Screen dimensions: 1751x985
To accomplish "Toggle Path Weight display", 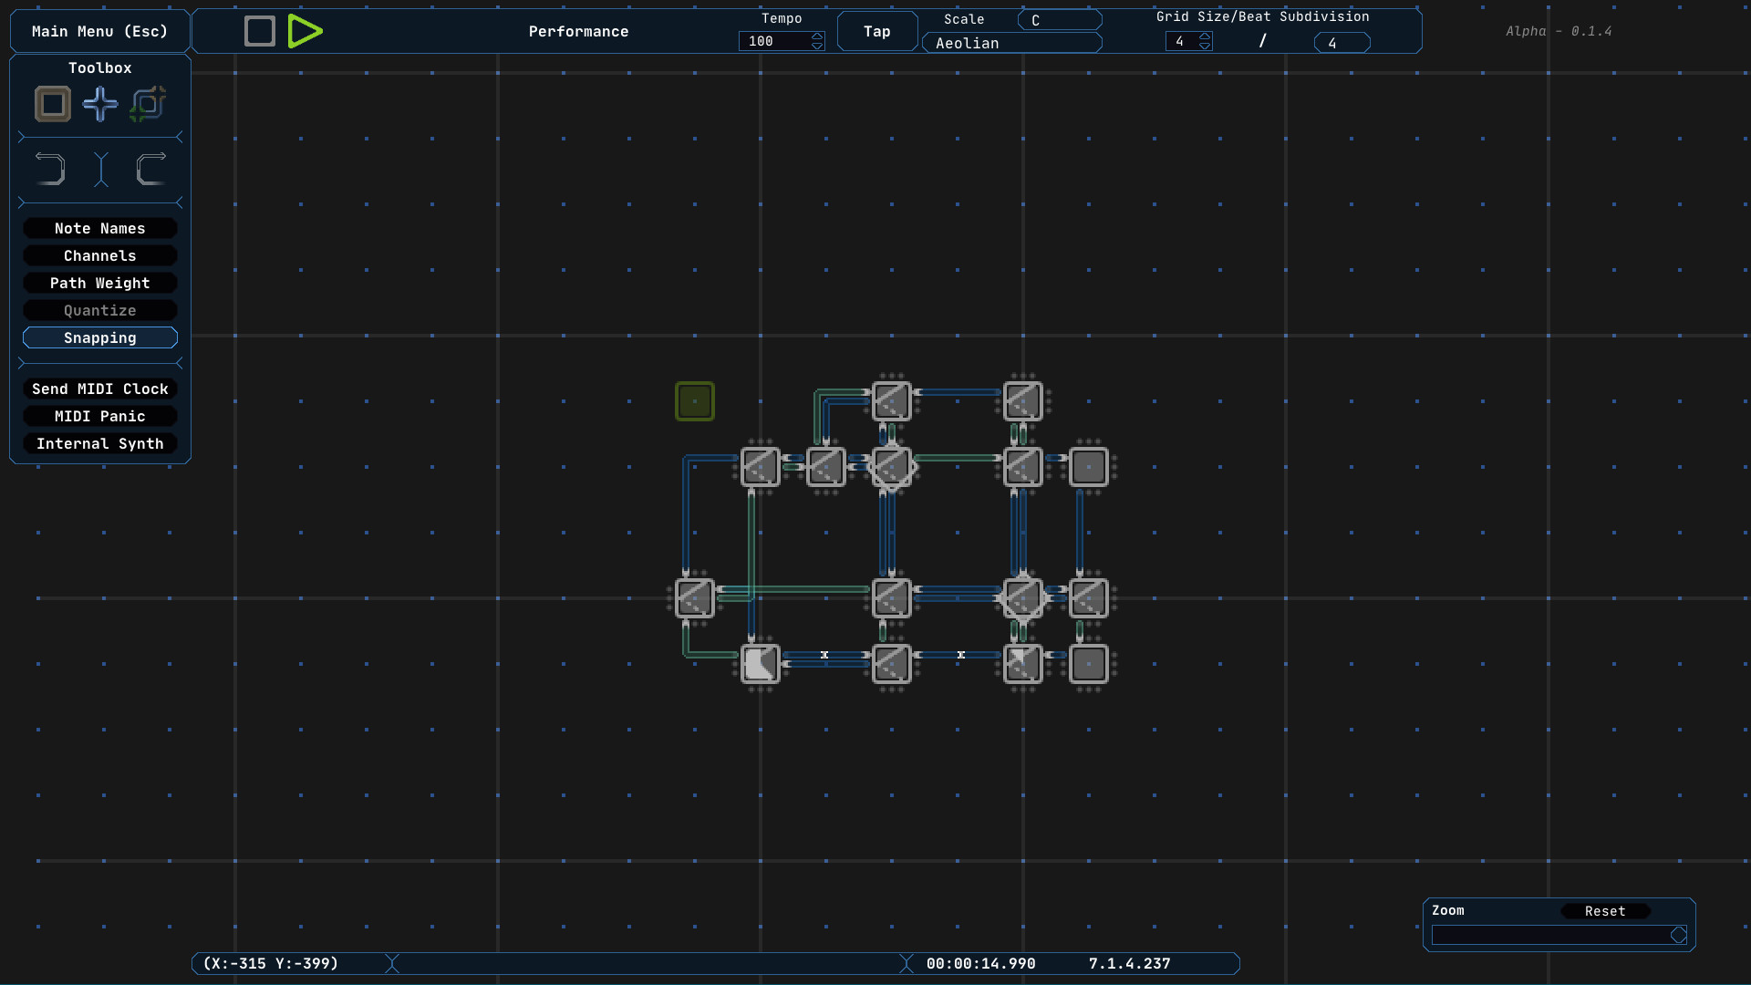I will 100,284.
